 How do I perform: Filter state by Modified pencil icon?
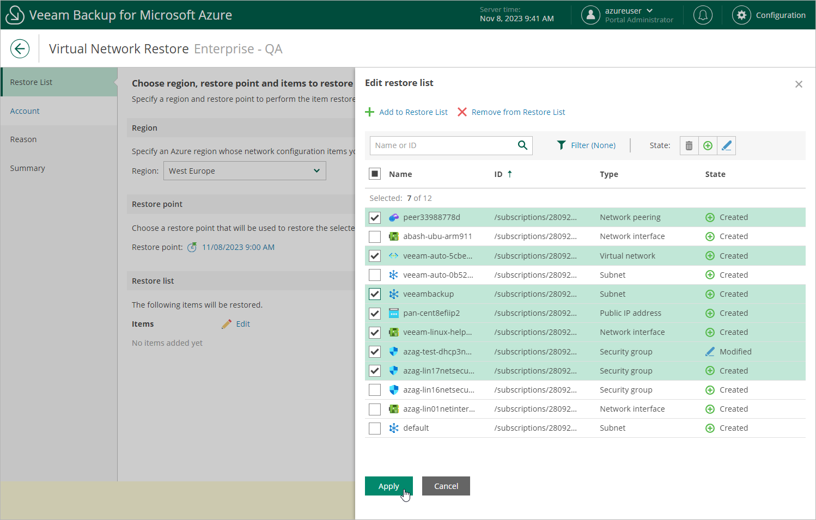726,145
